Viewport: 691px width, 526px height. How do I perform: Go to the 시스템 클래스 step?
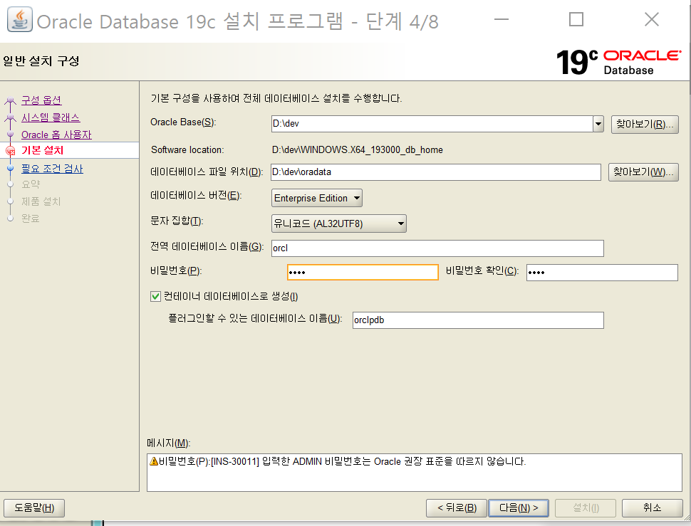(51, 117)
